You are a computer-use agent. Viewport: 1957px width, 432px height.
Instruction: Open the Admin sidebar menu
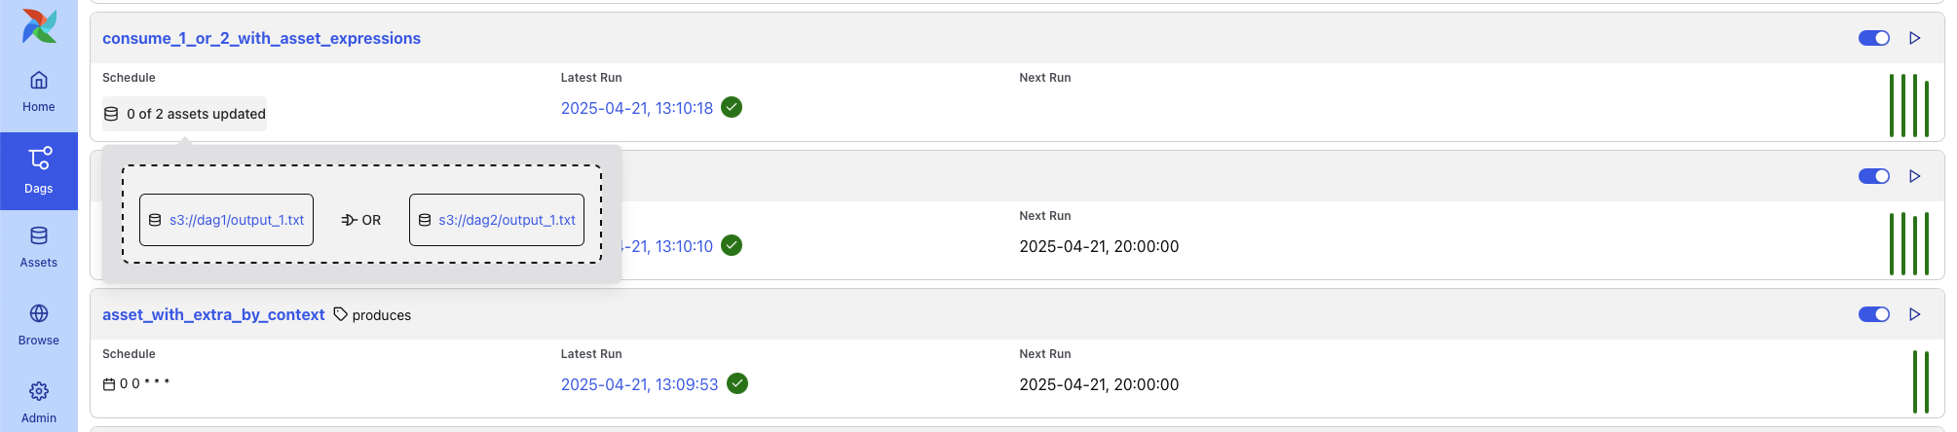click(39, 403)
